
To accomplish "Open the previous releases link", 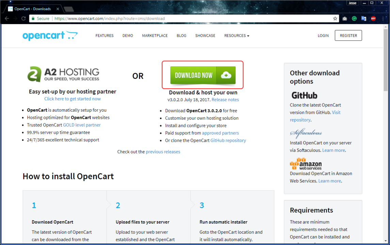I will click(x=163, y=152).
